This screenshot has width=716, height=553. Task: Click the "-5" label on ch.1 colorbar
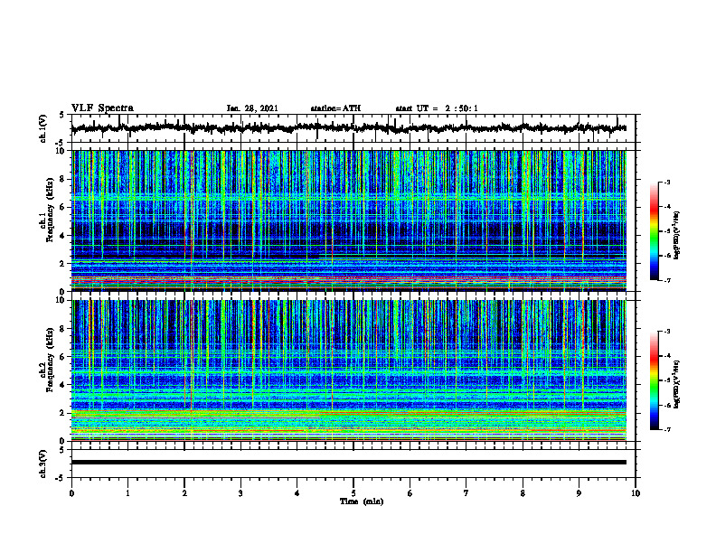point(667,231)
